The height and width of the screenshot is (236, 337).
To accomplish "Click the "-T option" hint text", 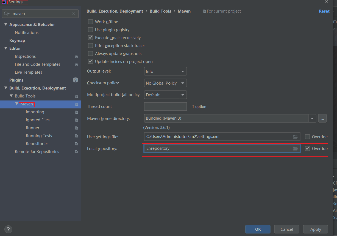I will 198,107.
